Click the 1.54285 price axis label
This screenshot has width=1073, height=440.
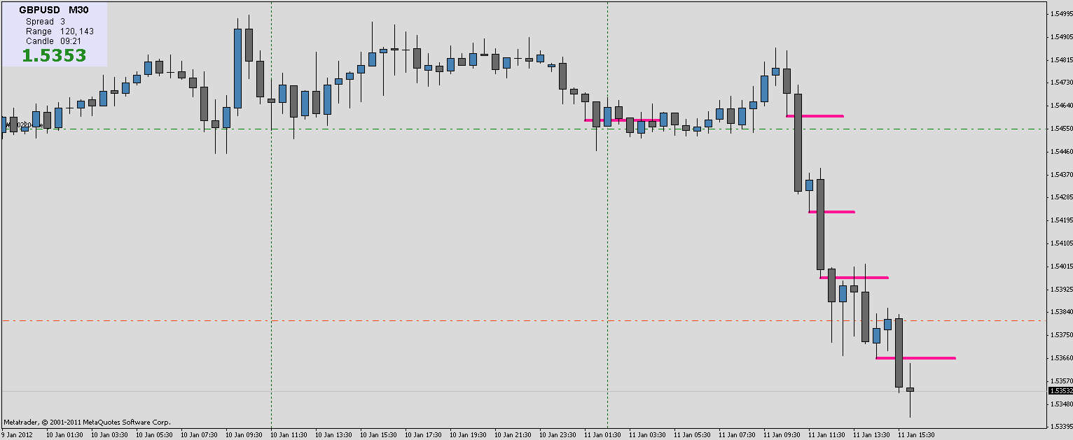click(1060, 197)
